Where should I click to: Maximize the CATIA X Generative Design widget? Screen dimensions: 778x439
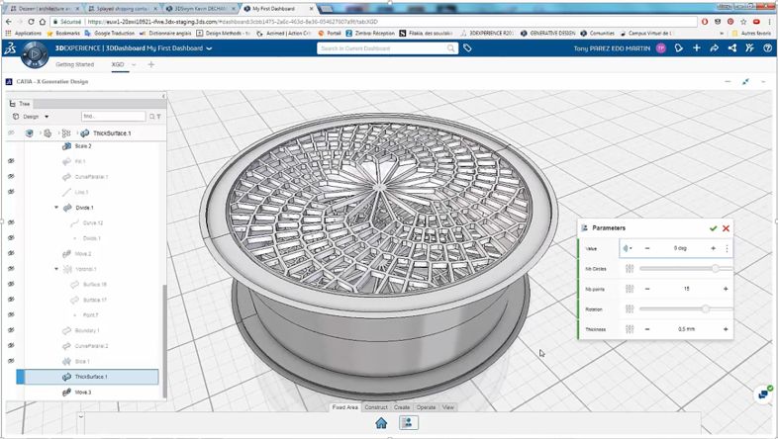(745, 82)
